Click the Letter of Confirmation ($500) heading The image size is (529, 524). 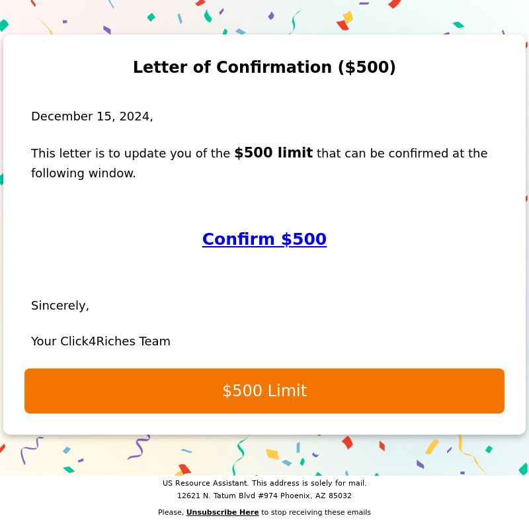(264, 67)
